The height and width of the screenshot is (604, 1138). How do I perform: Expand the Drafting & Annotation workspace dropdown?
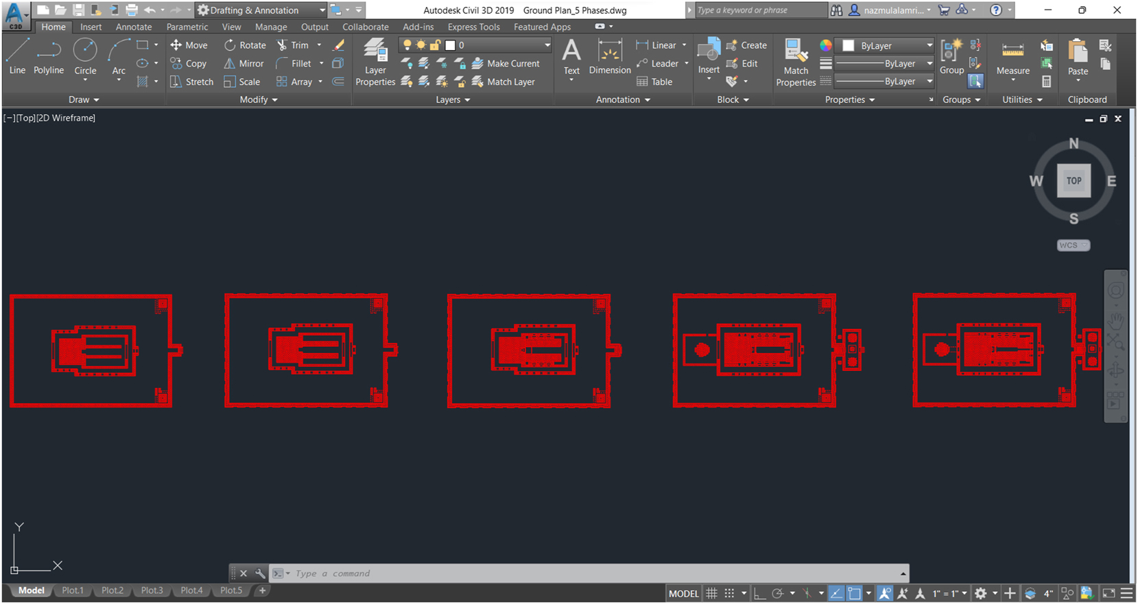click(x=322, y=10)
